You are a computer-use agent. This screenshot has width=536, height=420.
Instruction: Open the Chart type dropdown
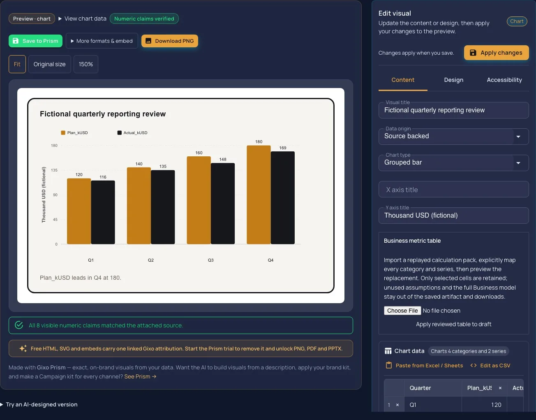point(454,162)
